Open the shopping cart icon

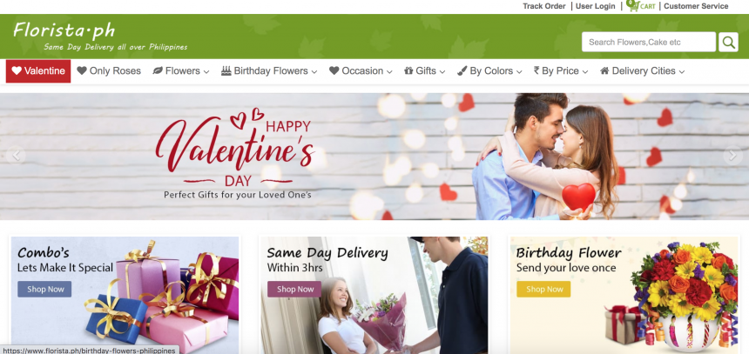pyautogui.click(x=633, y=6)
